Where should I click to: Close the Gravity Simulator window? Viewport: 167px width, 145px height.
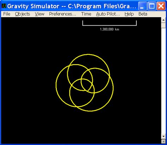161,6
